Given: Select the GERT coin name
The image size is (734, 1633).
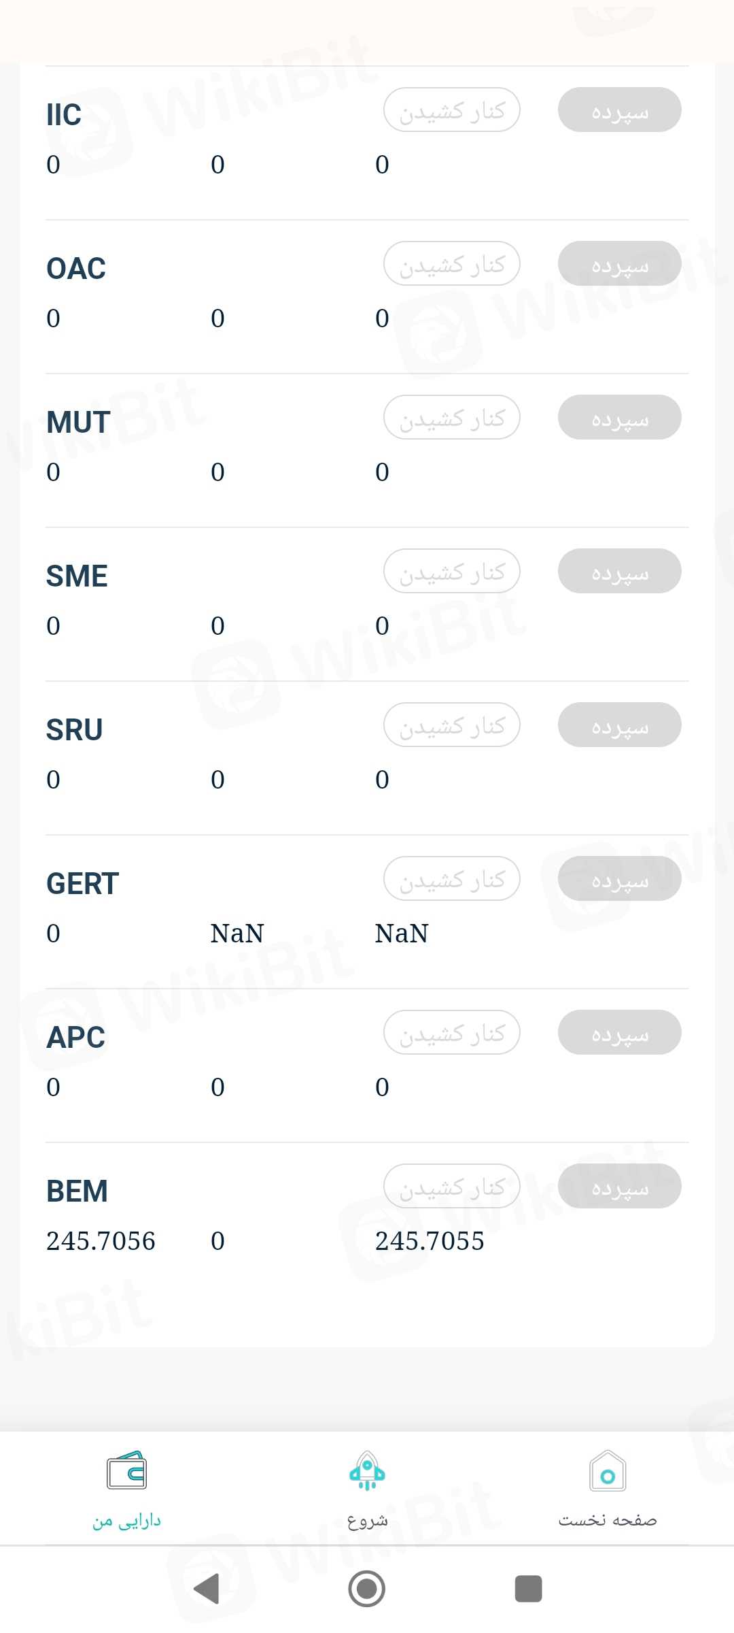Looking at the screenshot, I should point(82,884).
